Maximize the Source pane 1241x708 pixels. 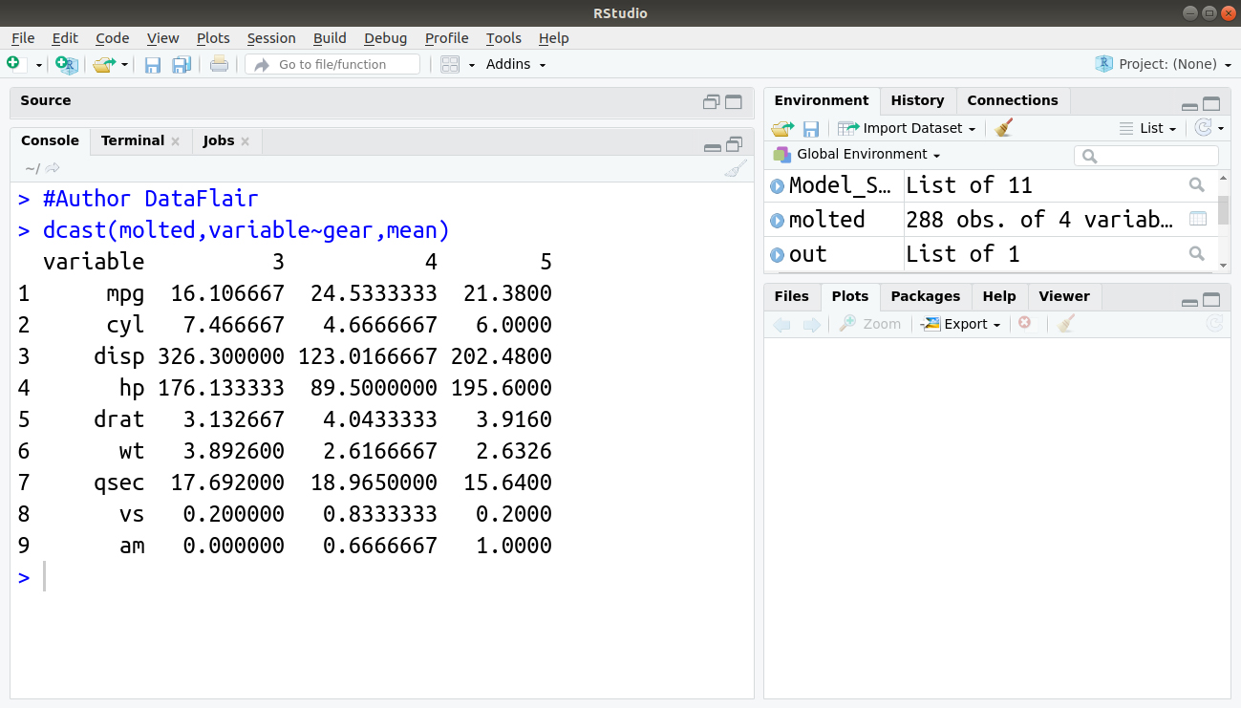coord(734,102)
